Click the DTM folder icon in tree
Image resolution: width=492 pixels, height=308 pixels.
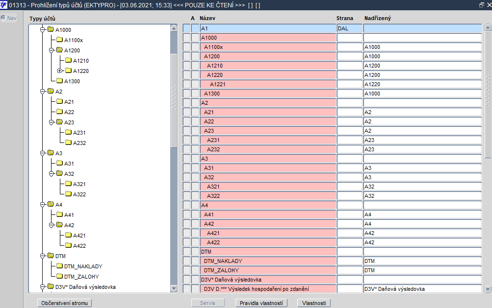tap(51, 256)
